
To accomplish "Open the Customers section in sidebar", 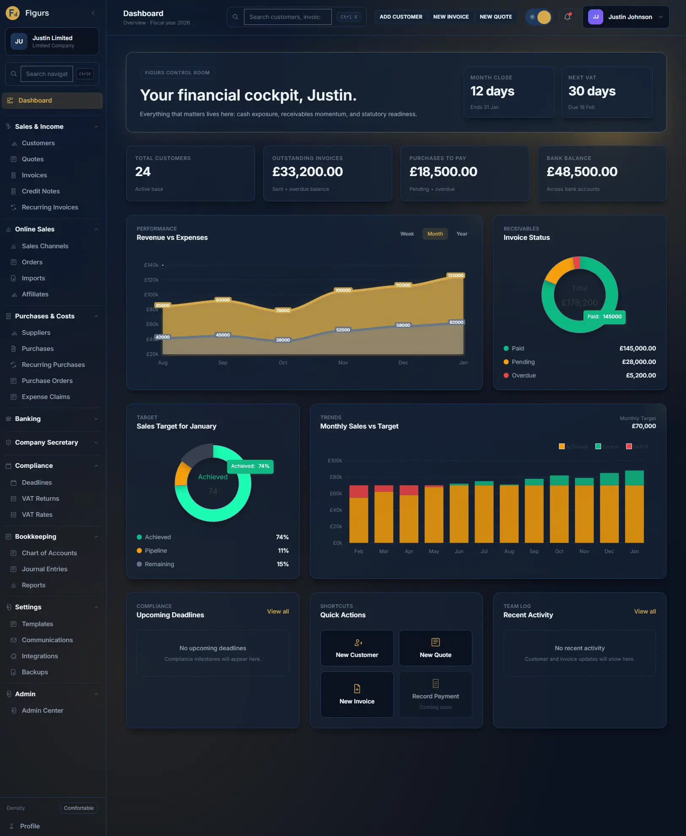I will coord(38,143).
